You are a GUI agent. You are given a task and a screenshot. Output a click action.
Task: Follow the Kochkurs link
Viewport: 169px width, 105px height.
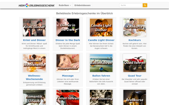[x=135, y=40]
